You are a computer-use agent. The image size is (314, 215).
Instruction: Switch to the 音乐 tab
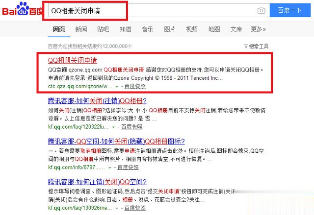click(x=147, y=29)
